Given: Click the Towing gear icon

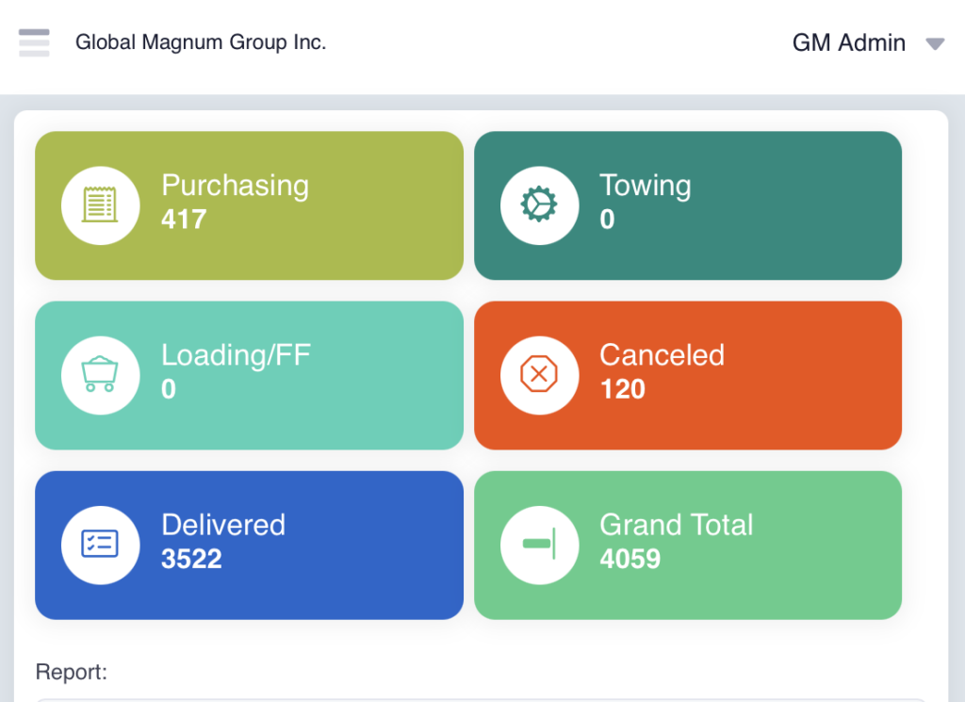Looking at the screenshot, I should point(539,204).
